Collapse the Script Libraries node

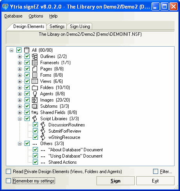coord(20,119)
